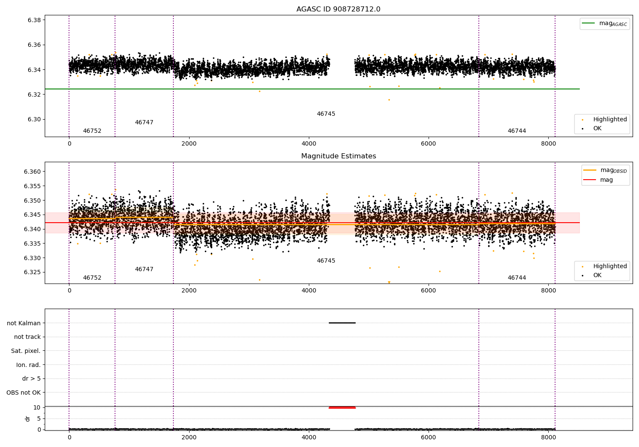The height and width of the screenshot is (447, 639).
Task: Select the 'not track' axis label
Action: click(x=27, y=337)
